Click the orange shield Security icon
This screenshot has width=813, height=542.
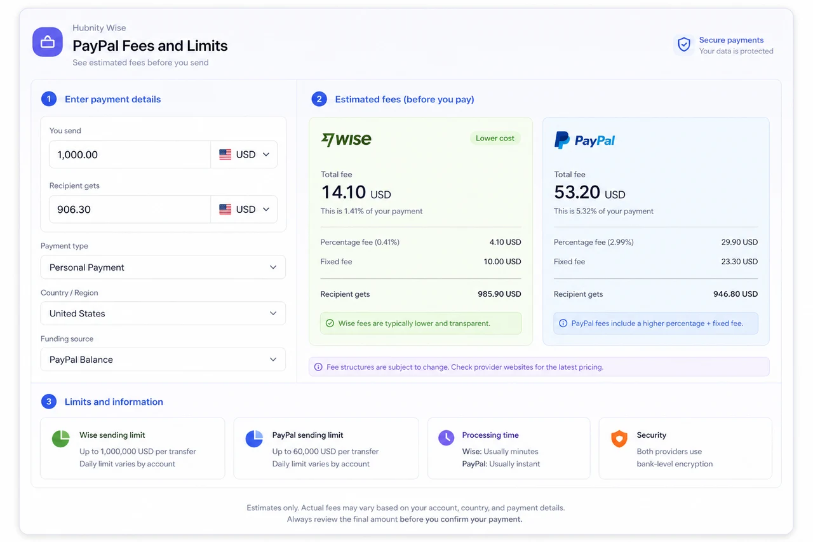click(619, 438)
